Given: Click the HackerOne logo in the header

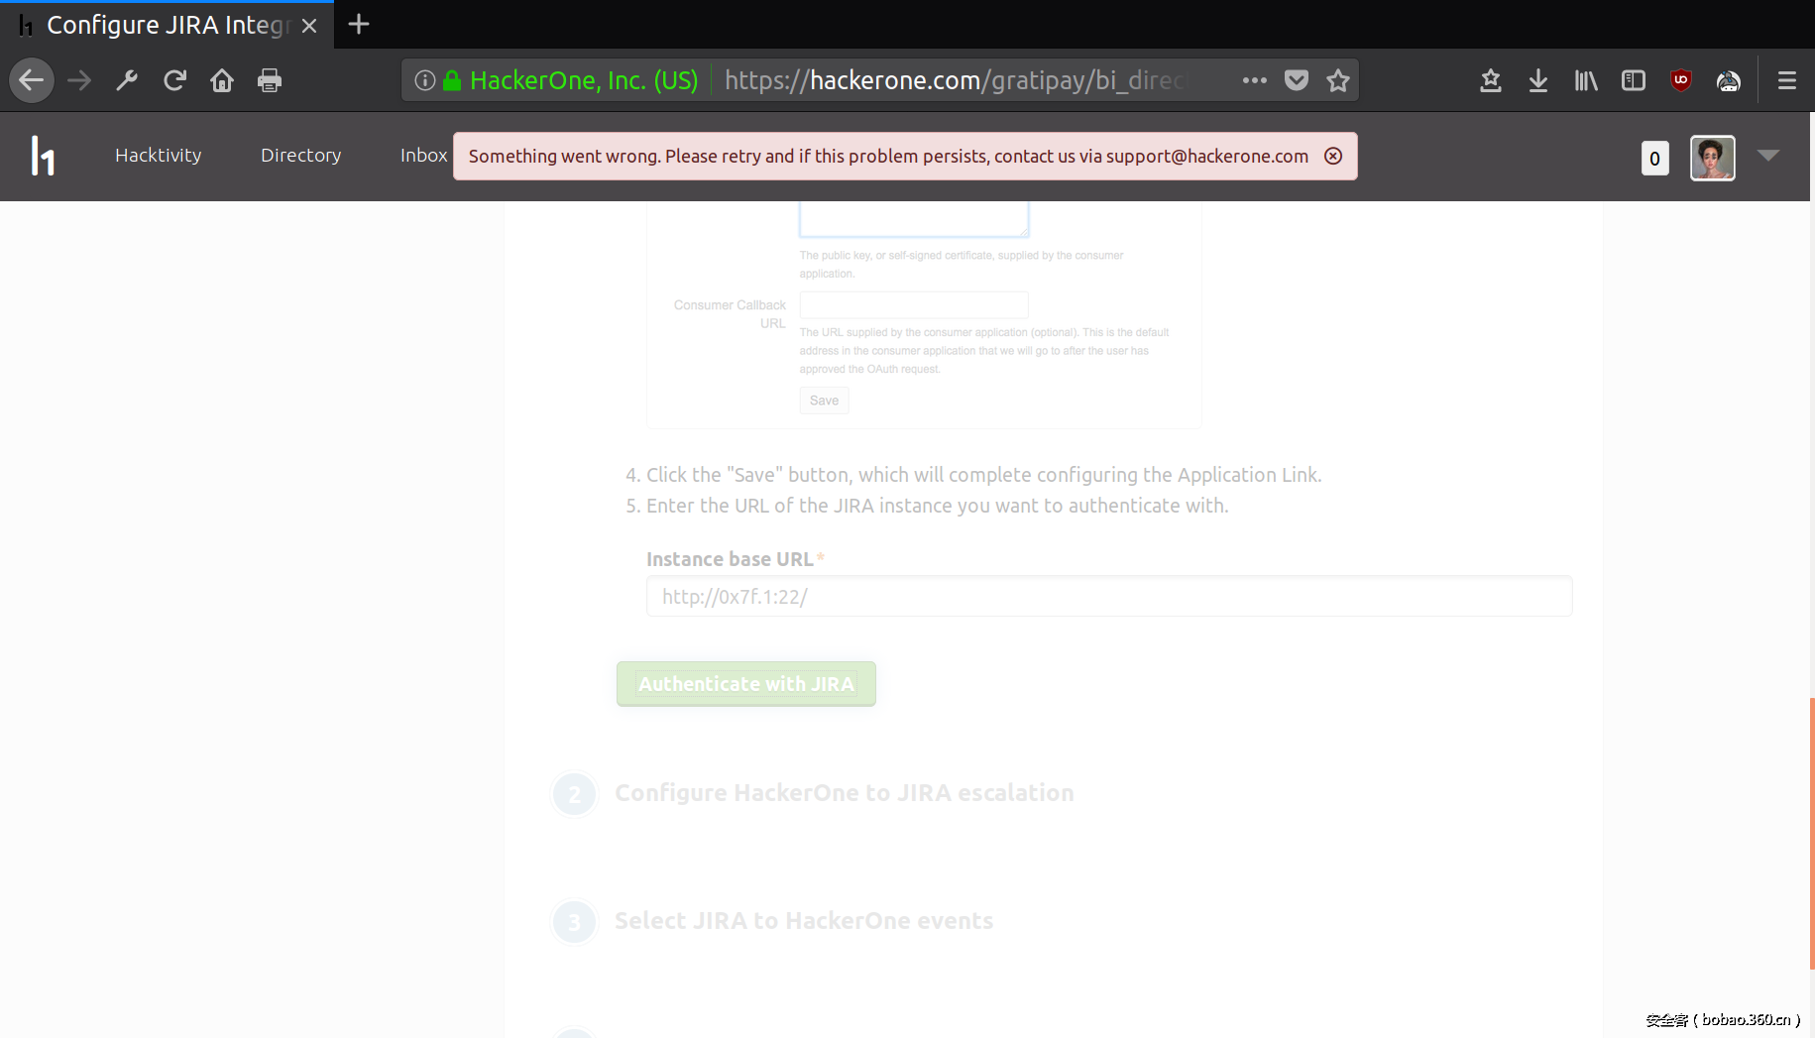Looking at the screenshot, I should coord(43,156).
